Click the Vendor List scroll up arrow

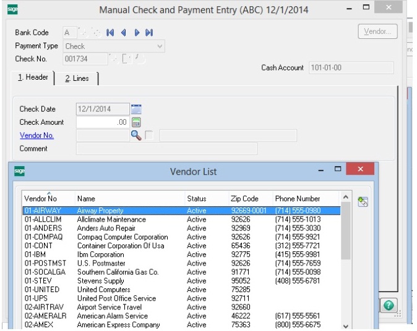pyautogui.click(x=346, y=197)
